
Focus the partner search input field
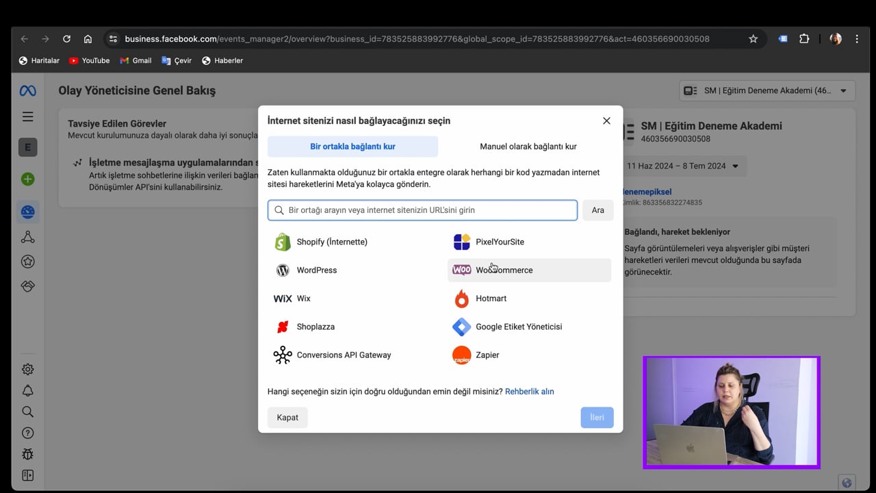coord(422,210)
